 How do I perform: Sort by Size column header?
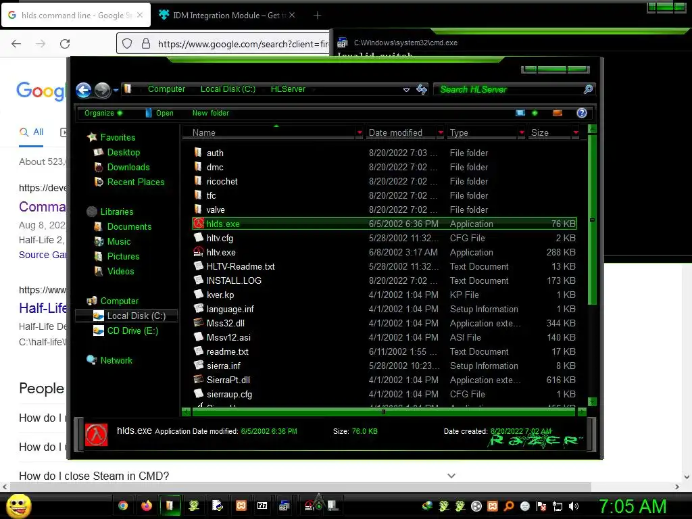tap(550, 133)
